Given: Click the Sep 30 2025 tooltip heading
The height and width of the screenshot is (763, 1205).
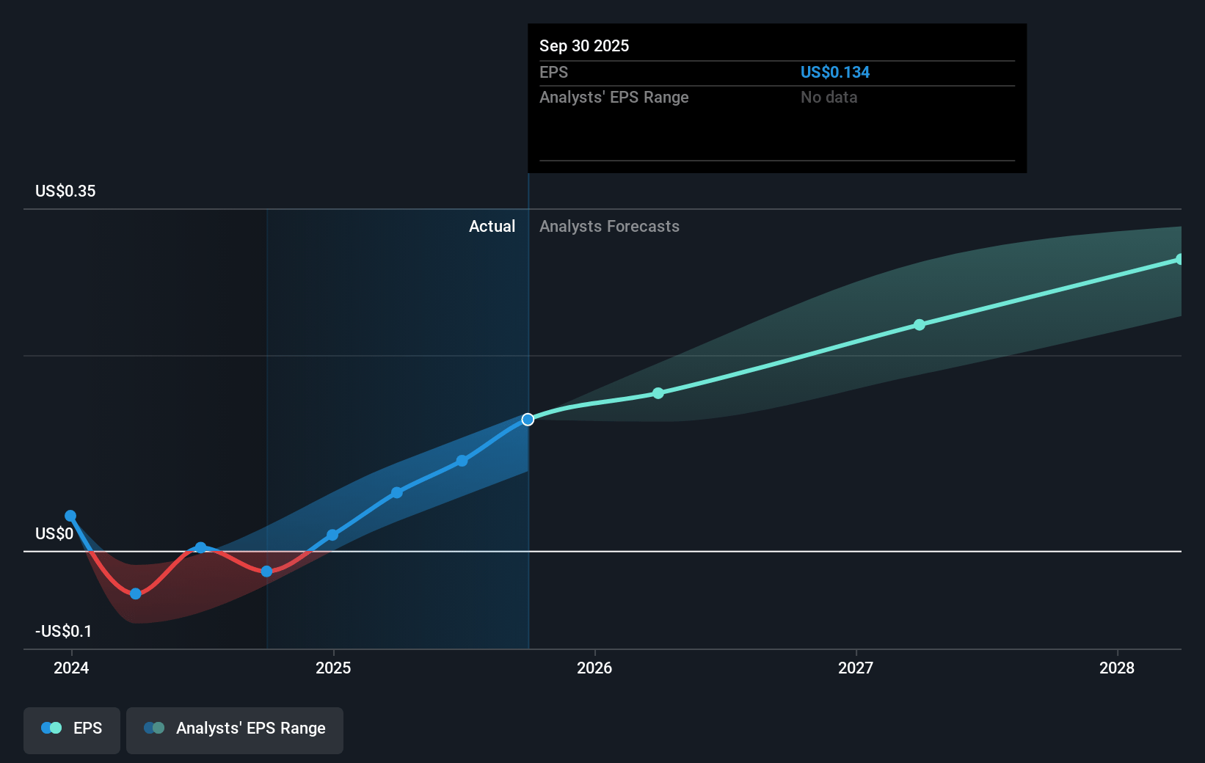Looking at the screenshot, I should click(584, 45).
